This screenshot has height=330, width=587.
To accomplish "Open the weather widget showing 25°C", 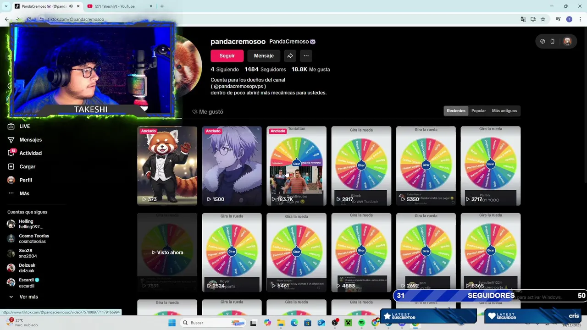I will click(x=22, y=322).
